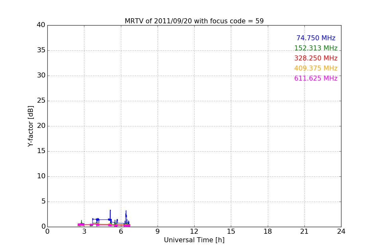379x252 pixels.
Task: Select the 152.313 MHz legend label
Action: [316, 48]
